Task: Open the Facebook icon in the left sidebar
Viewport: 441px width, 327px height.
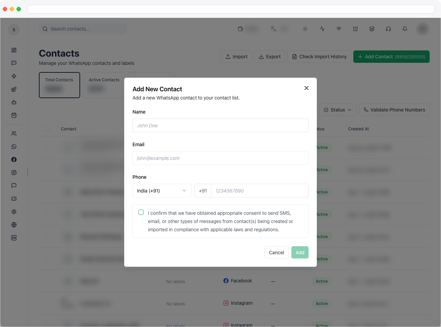Action: (14, 160)
